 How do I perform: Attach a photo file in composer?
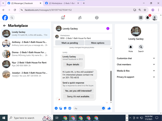click(x=61, y=108)
